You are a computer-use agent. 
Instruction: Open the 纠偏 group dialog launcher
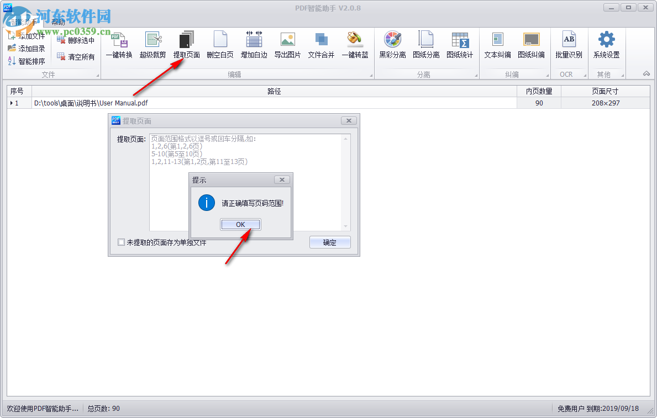pos(548,76)
